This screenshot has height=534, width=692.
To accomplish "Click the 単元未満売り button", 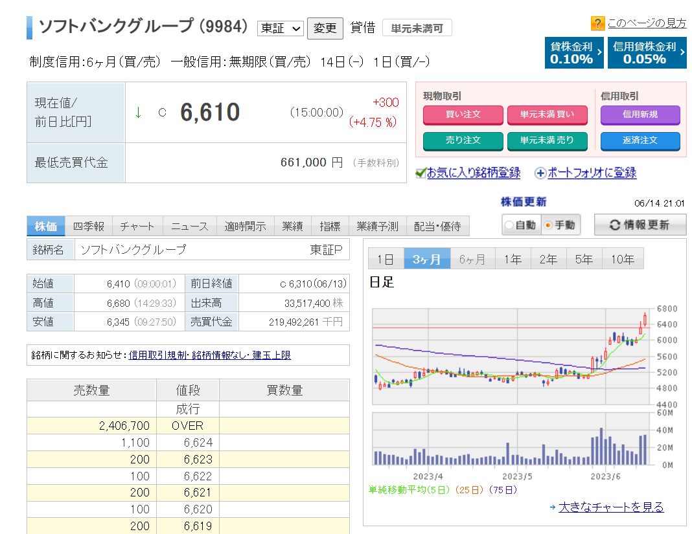I will click(548, 140).
